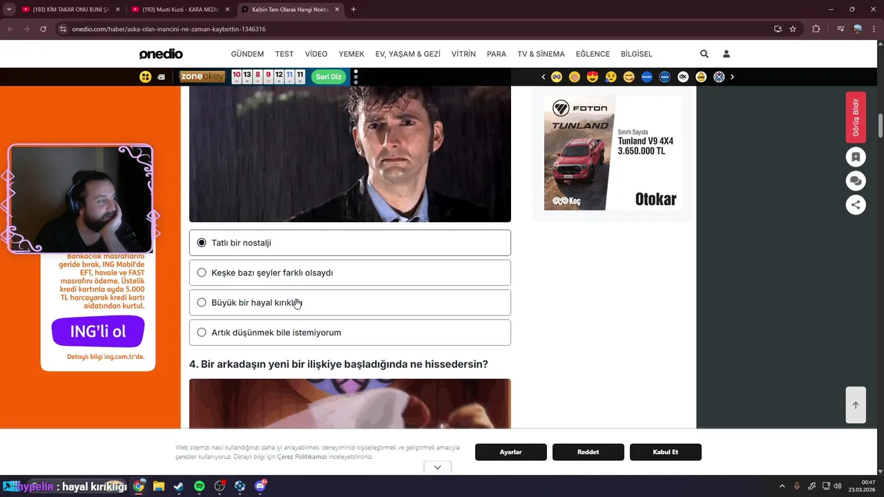The image size is (884, 497).
Task: Click right arrow of emoji carousel
Action: coord(732,77)
